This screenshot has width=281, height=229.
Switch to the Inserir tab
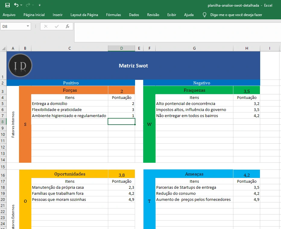pos(58,15)
